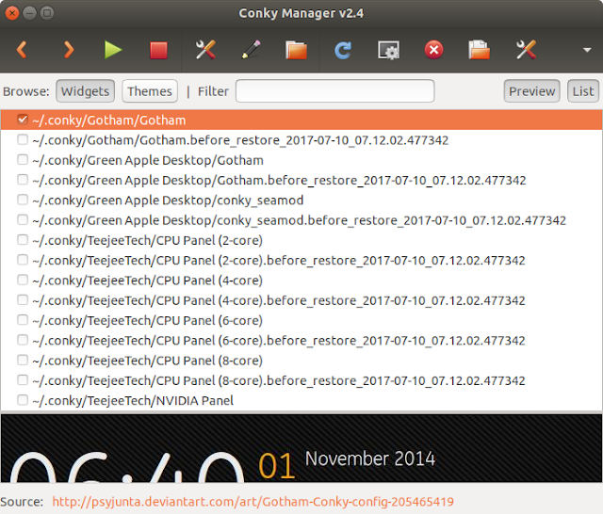Uncheck the ~/.conky/Gotham/Gotham checkbox
The height and width of the screenshot is (514, 603).
23,120
